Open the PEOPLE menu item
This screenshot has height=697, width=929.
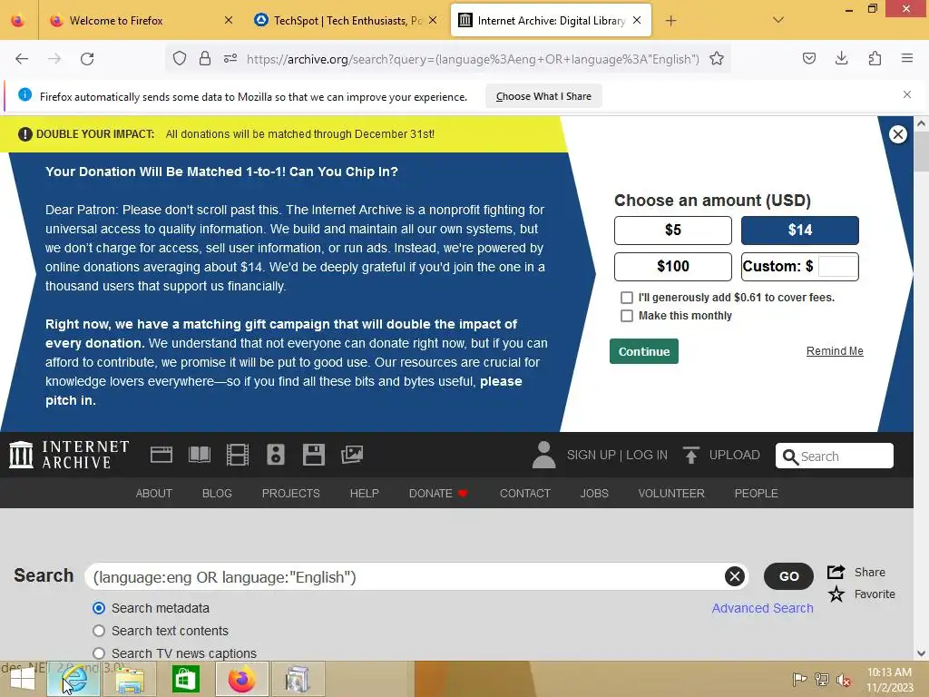point(757,493)
